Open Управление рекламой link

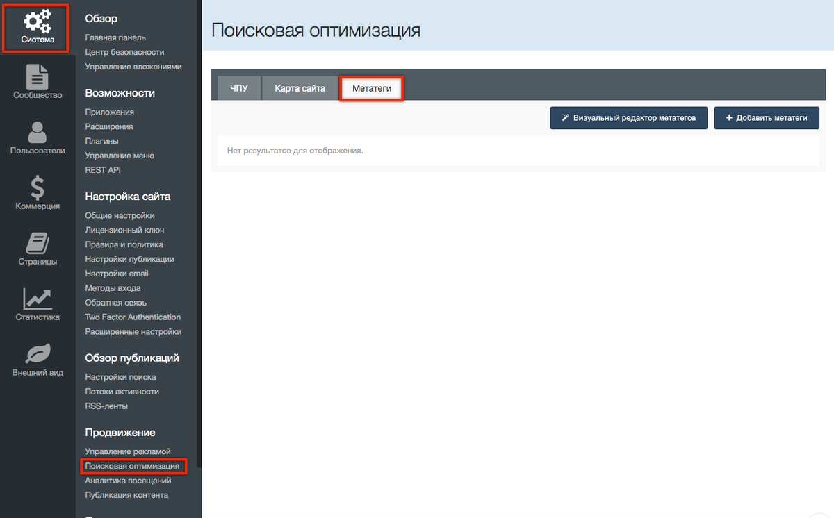click(x=127, y=451)
